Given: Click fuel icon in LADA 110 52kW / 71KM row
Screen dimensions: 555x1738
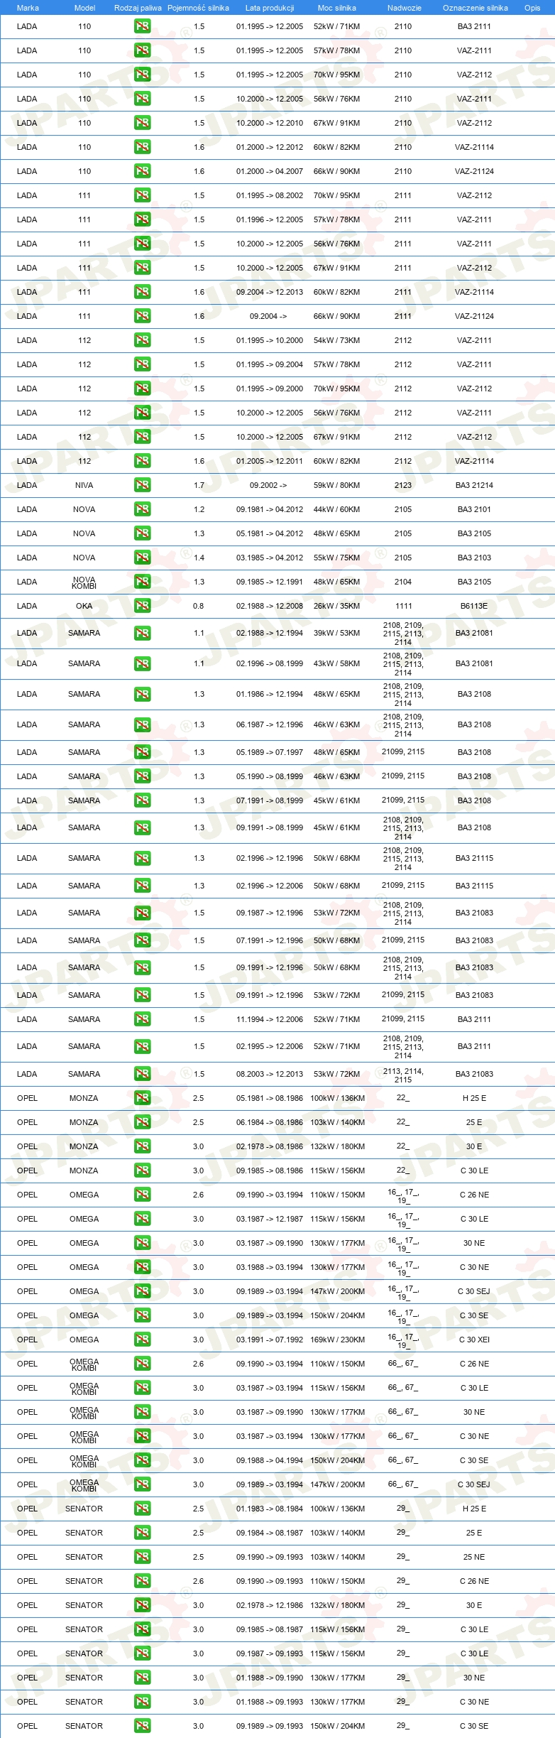Looking at the screenshot, I should click(142, 26).
